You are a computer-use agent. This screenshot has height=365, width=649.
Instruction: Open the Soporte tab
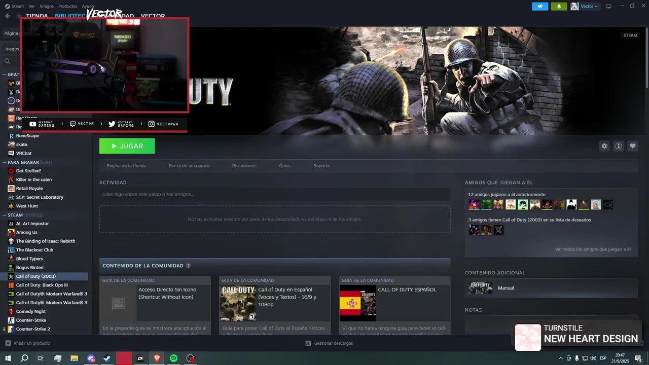pos(321,166)
